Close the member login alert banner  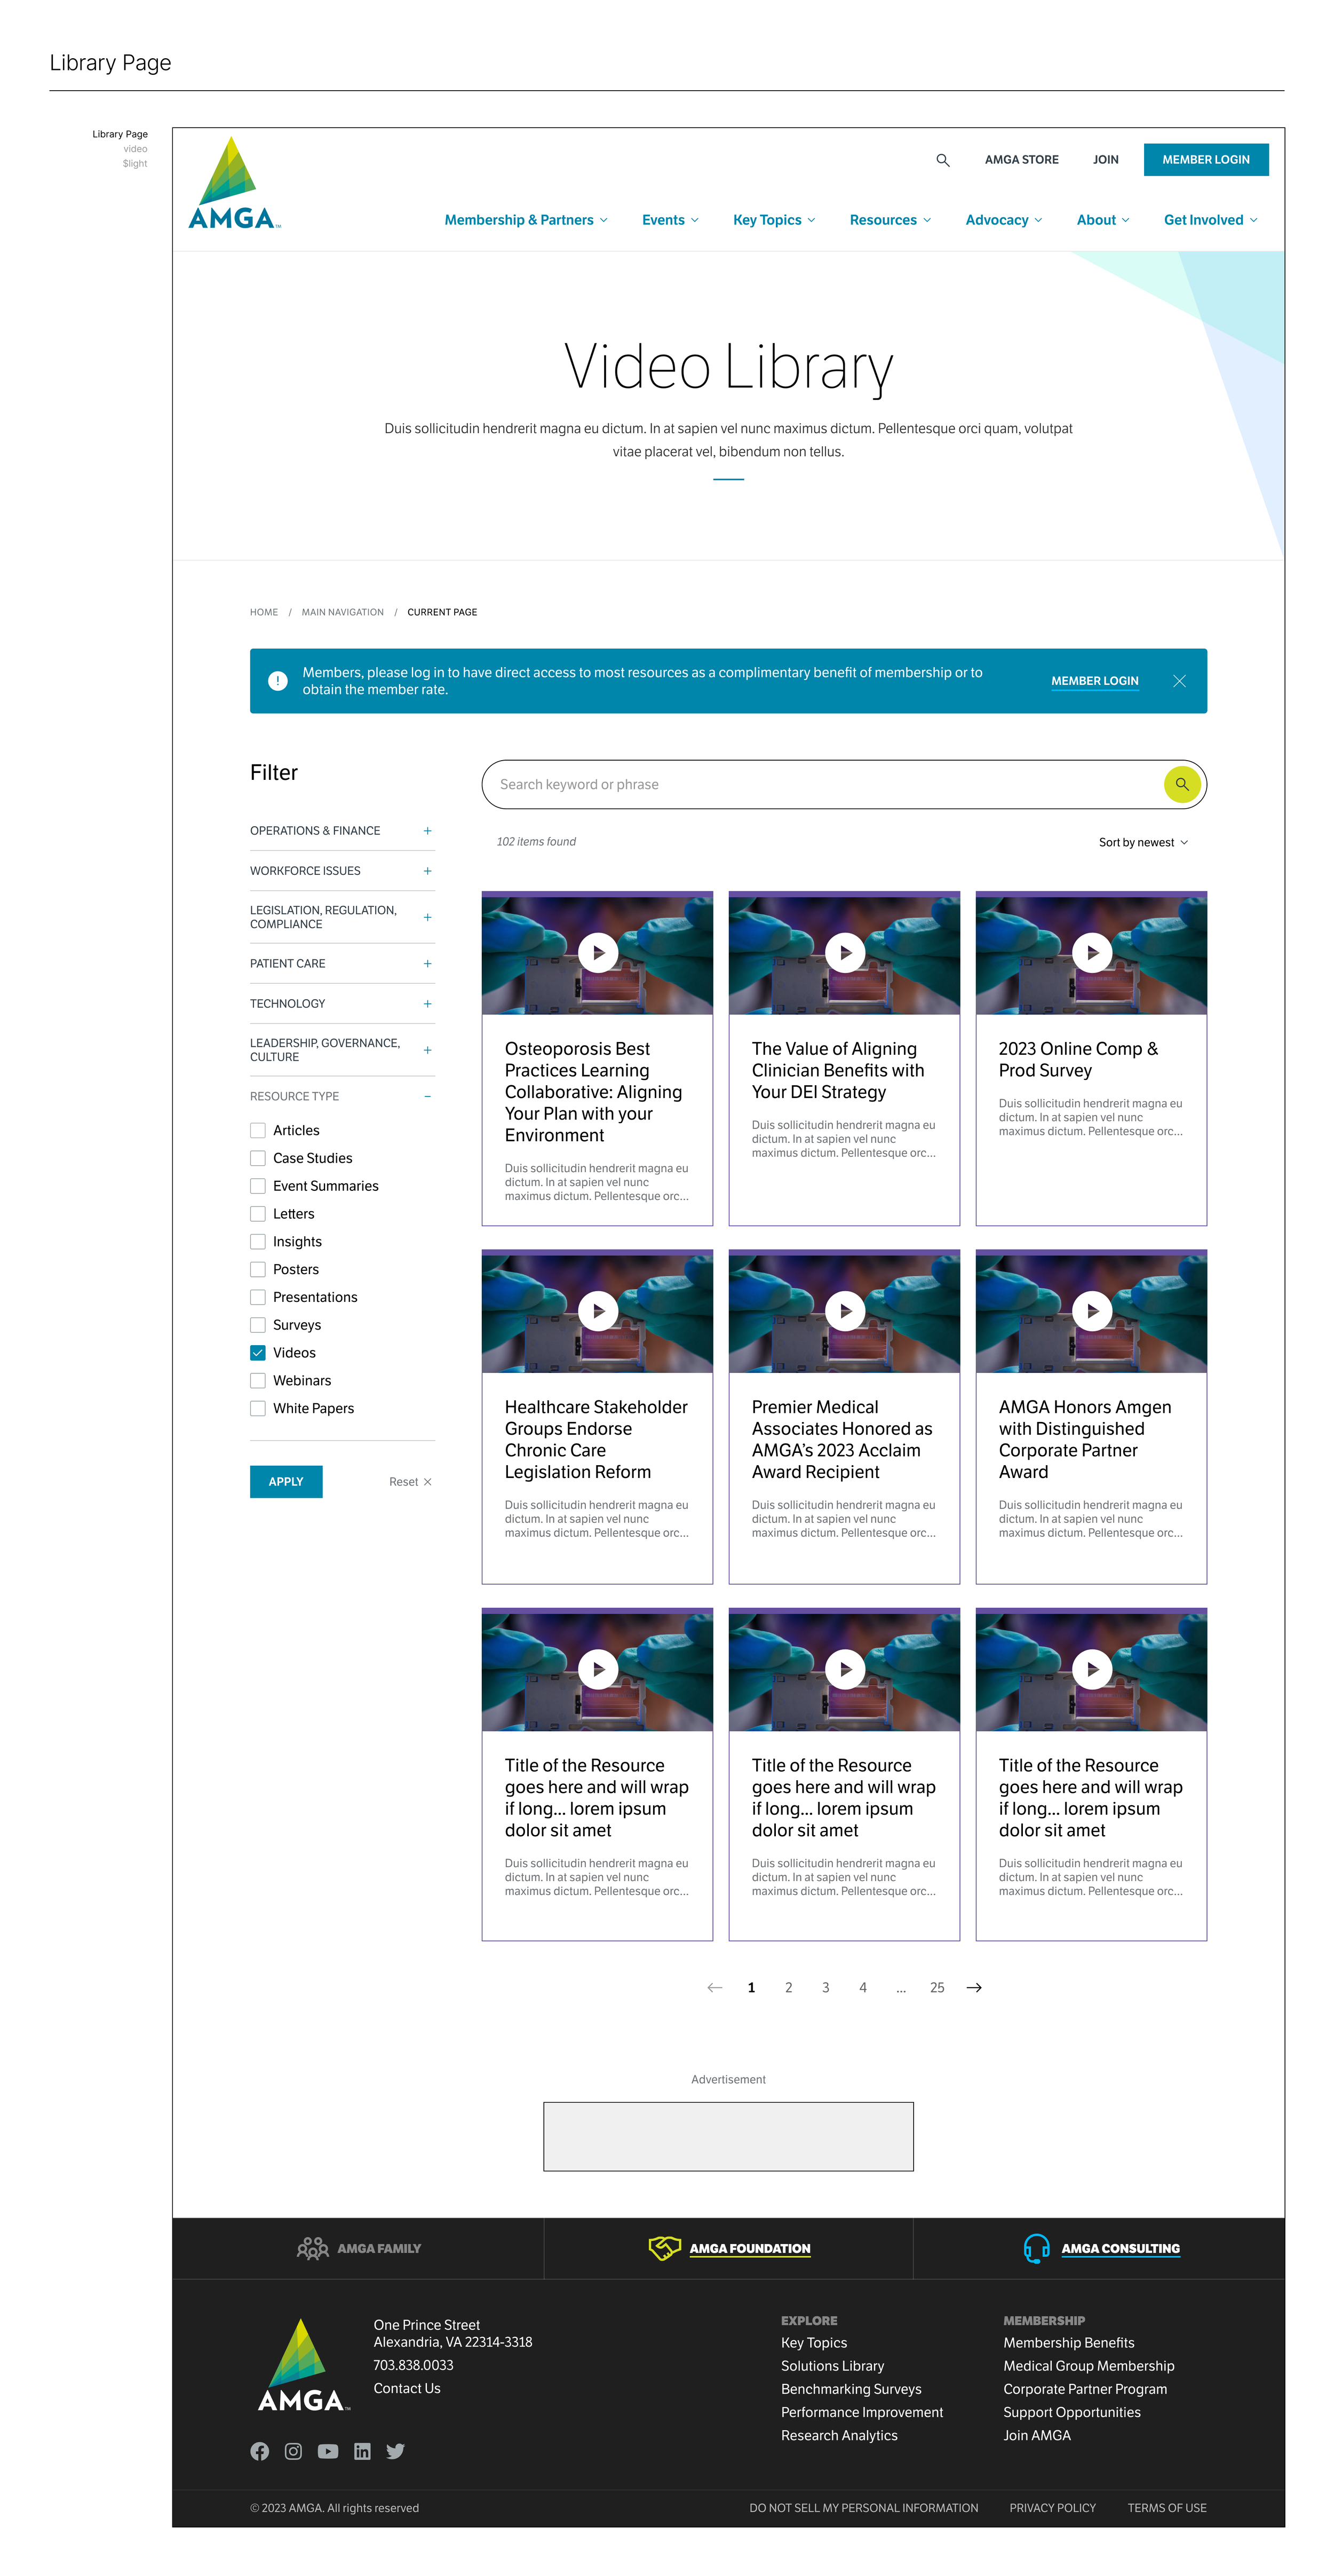click(1179, 681)
